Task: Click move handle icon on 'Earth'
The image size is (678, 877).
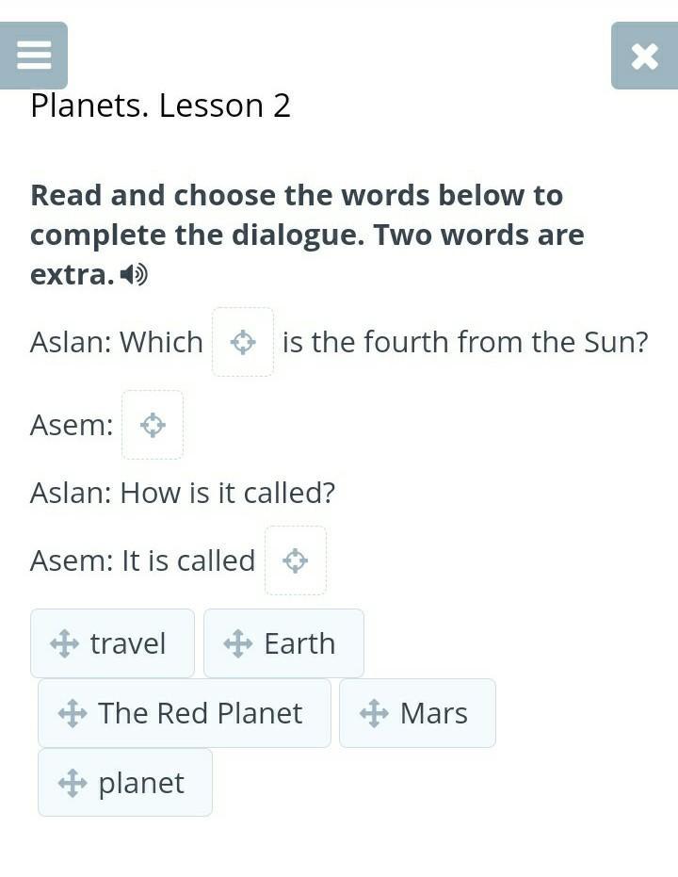Action: pos(238,643)
